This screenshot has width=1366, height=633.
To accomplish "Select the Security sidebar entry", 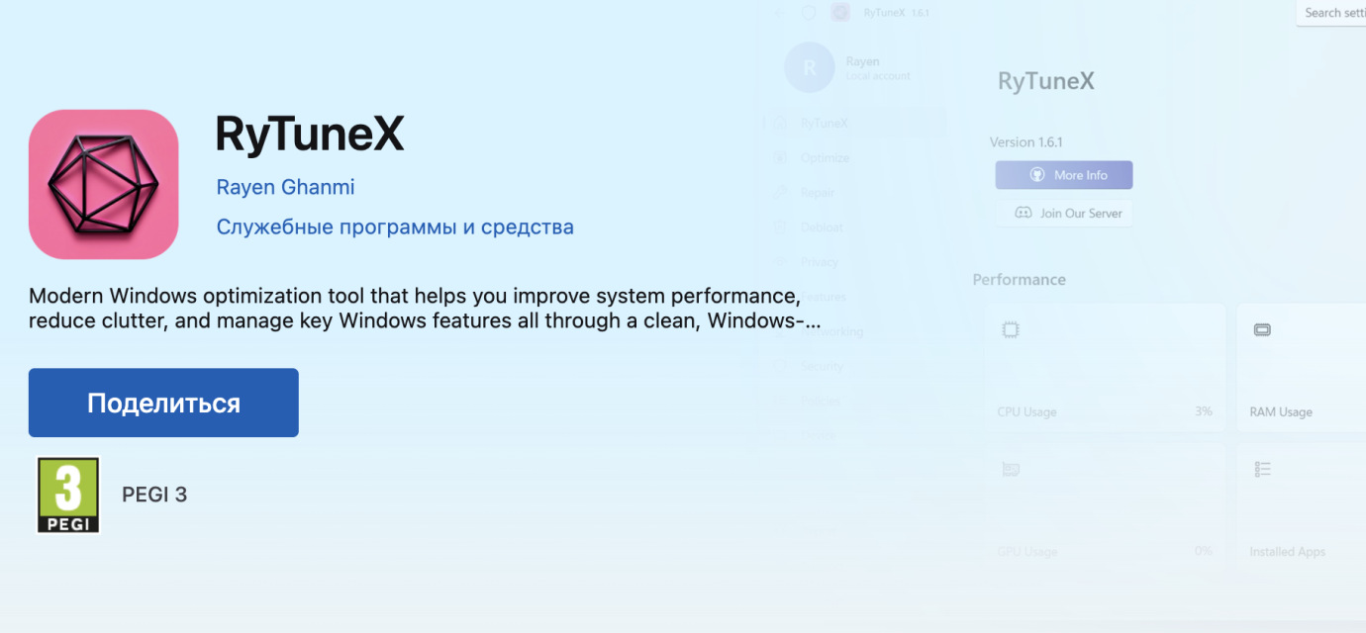I will (x=822, y=366).
